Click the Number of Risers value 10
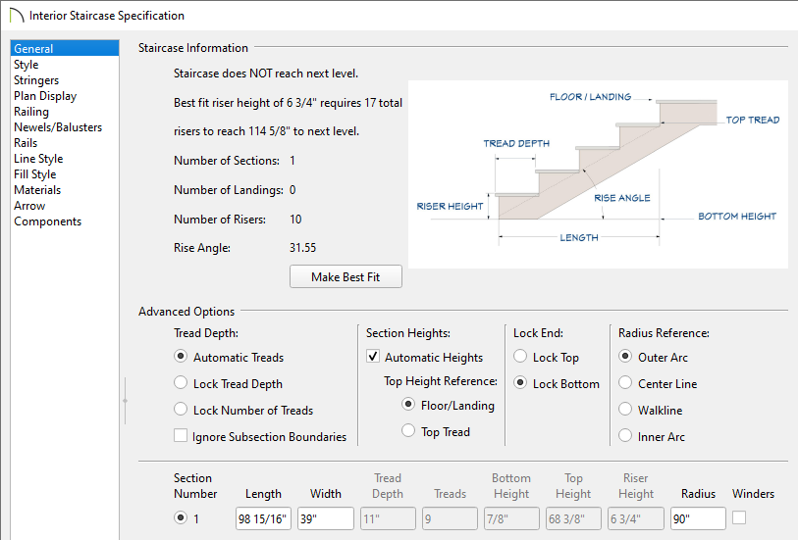The height and width of the screenshot is (540, 798). pos(295,220)
